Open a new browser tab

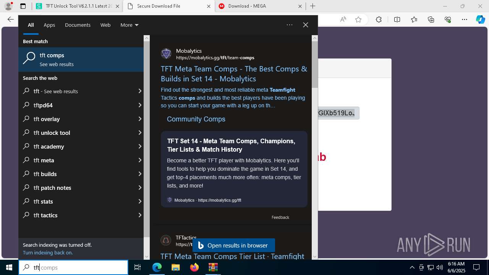coord(313,6)
